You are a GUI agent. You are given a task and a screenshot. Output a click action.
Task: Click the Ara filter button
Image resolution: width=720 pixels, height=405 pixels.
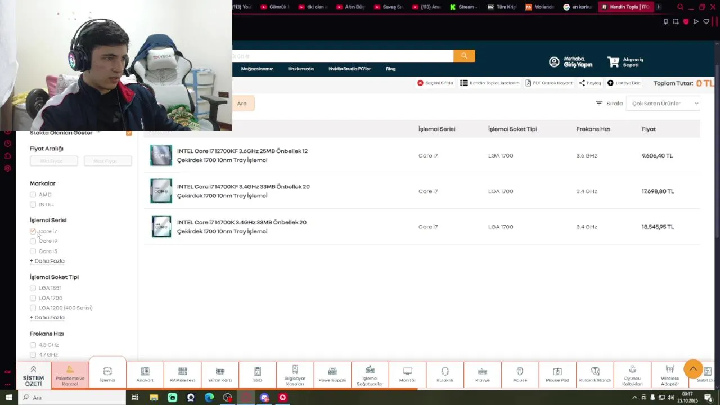point(243,103)
